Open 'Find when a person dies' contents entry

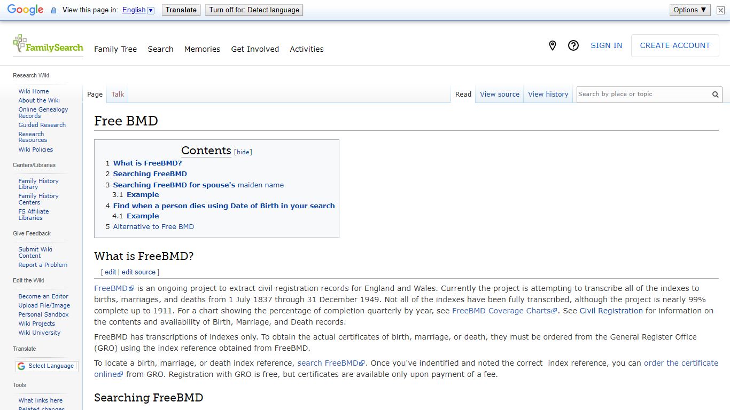click(x=224, y=206)
